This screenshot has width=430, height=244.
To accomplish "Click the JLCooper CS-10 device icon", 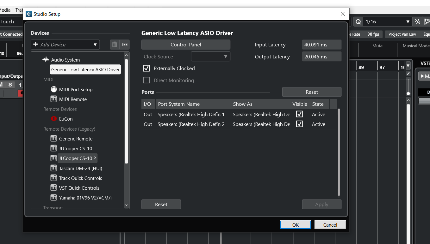I will 54,148.
